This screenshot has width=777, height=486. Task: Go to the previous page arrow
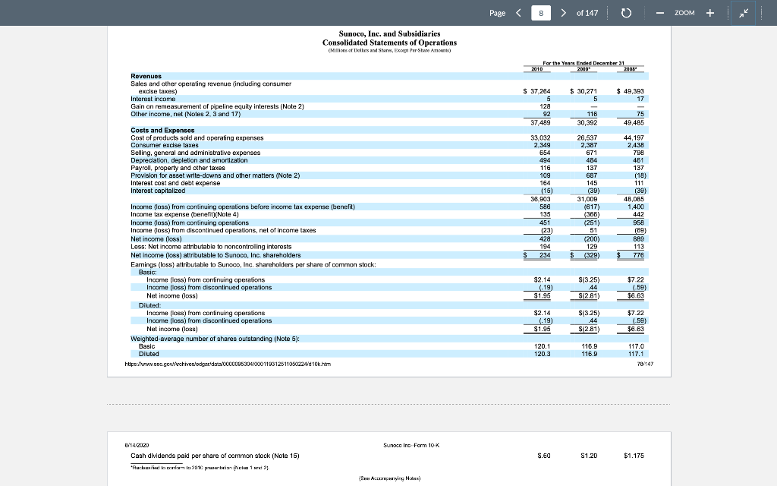coord(518,13)
